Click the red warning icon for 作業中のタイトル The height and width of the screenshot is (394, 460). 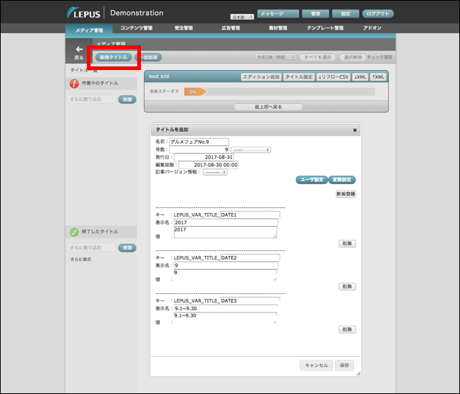(x=74, y=83)
